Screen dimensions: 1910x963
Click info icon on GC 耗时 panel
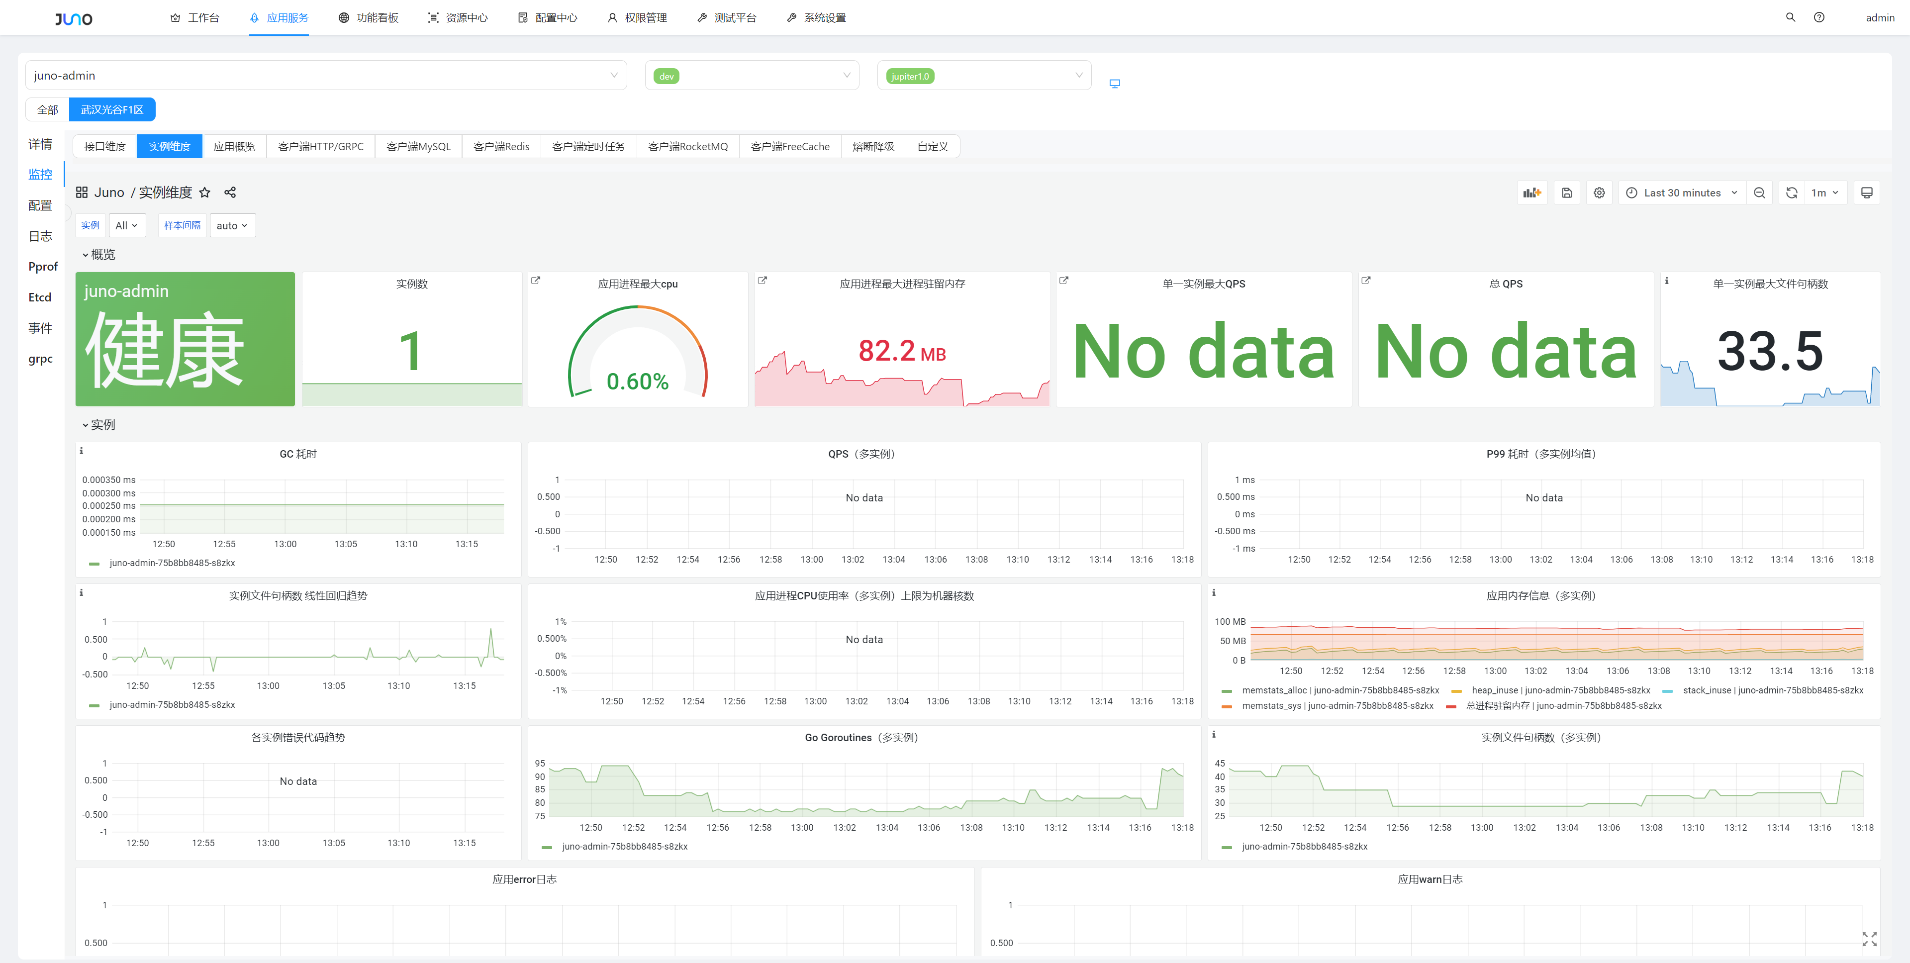point(82,451)
